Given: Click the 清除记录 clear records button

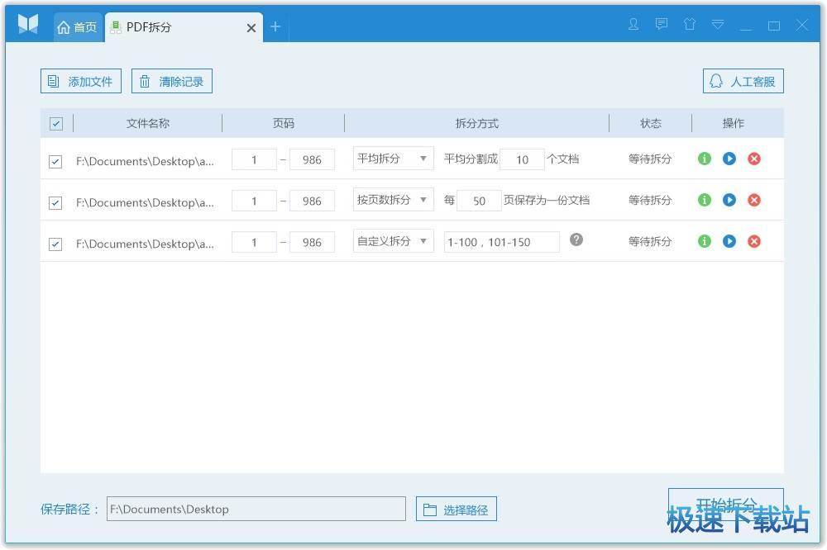Looking at the screenshot, I should pyautogui.click(x=172, y=81).
